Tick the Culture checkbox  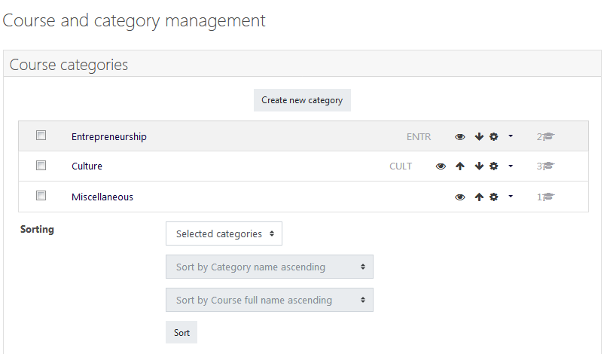41,166
